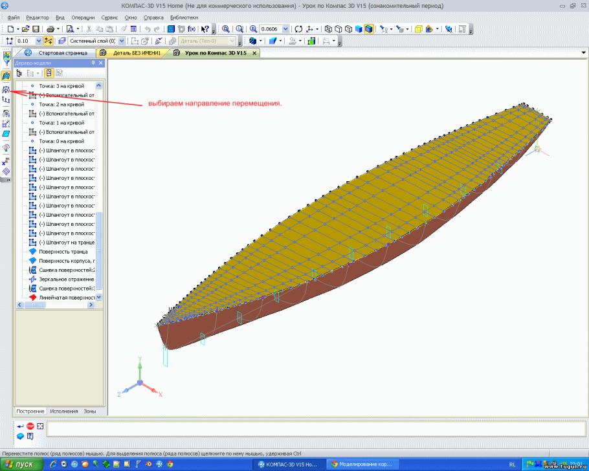Screen dimensions: 589x471
Task: Switch to Стартовая страница tab
Action: pos(62,53)
